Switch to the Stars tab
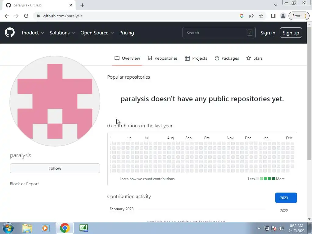 coord(254,58)
